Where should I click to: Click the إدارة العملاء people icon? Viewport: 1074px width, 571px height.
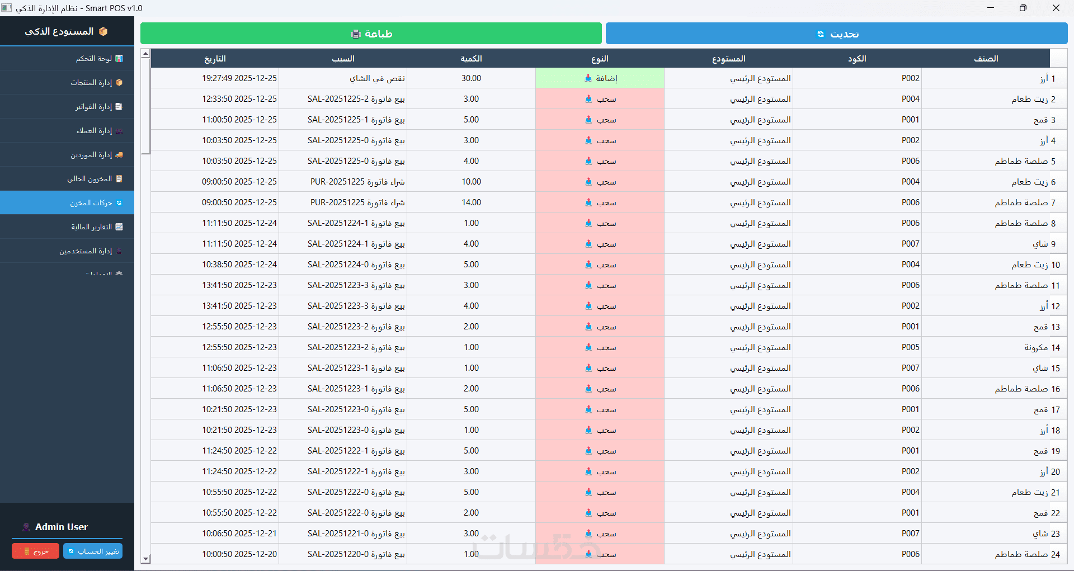119,131
